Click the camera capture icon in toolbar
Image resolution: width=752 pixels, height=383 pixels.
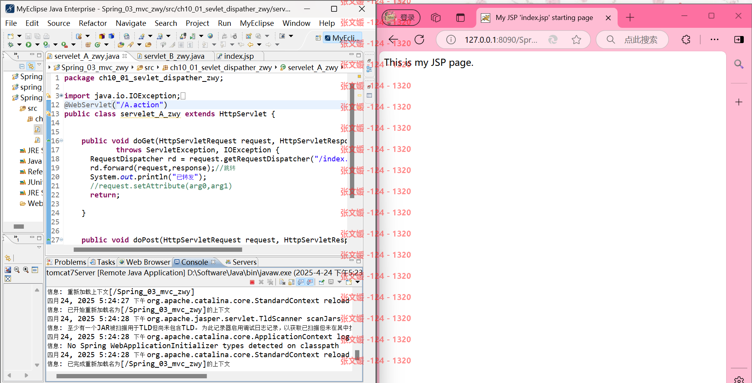click(x=282, y=36)
